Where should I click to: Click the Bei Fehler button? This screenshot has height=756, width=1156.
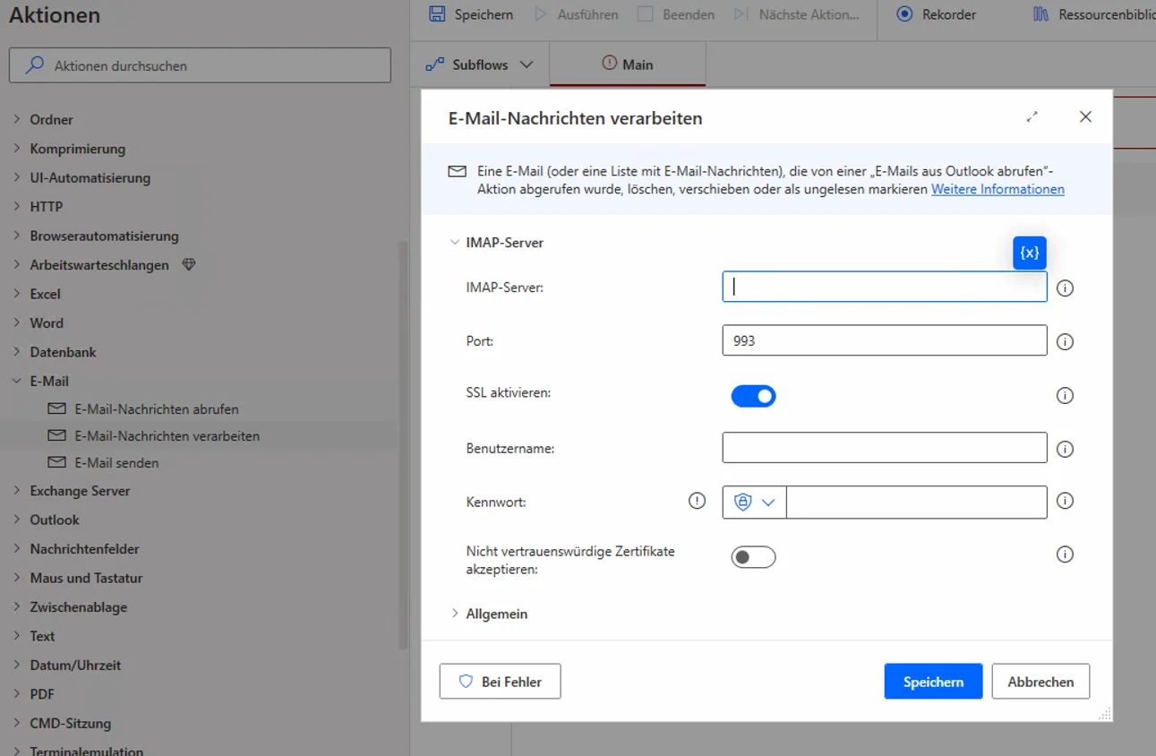500,682
